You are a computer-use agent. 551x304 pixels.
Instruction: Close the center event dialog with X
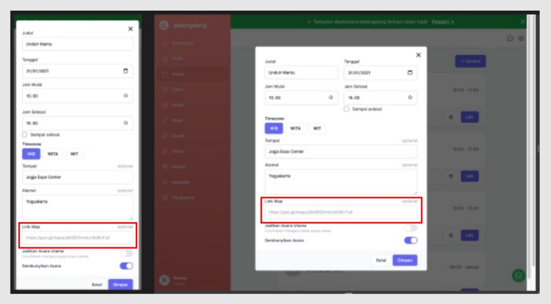pyautogui.click(x=418, y=55)
